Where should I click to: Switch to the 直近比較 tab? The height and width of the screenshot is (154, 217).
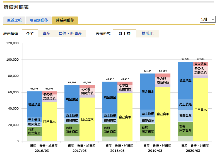pos(14,20)
